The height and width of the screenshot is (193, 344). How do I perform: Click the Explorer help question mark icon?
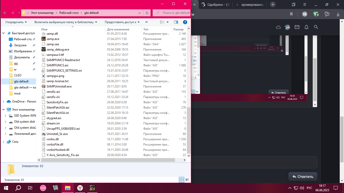(185, 22)
